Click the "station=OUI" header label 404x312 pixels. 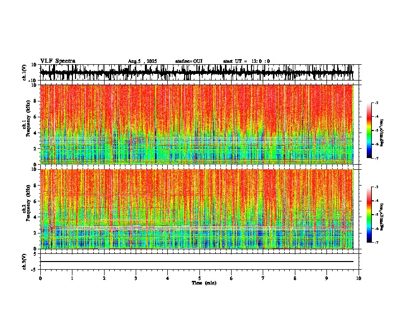[189, 61]
